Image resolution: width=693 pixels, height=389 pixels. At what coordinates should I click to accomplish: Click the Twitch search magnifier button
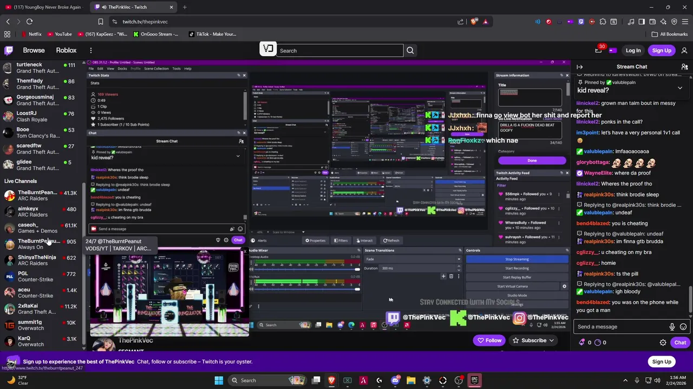pos(410,50)
